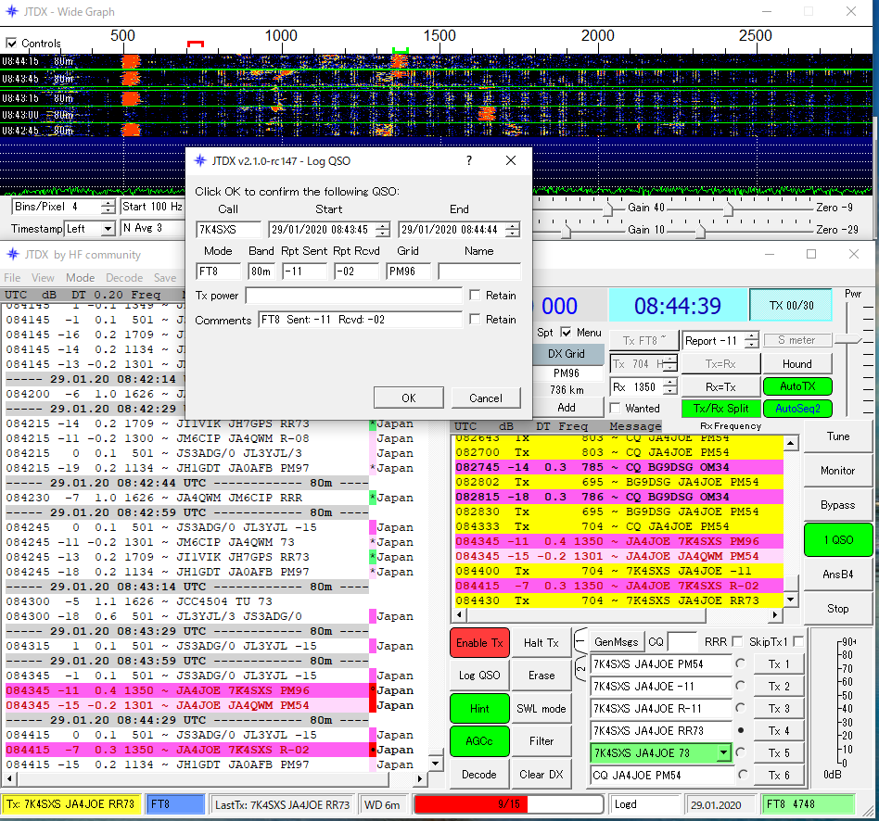Click the Name input field in Log QSO
The image size is (879, 821).
pos(478,272)
